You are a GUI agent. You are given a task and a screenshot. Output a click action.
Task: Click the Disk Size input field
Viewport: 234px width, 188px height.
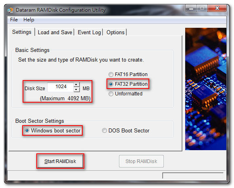pyautogui.click(x=61, y=87)
